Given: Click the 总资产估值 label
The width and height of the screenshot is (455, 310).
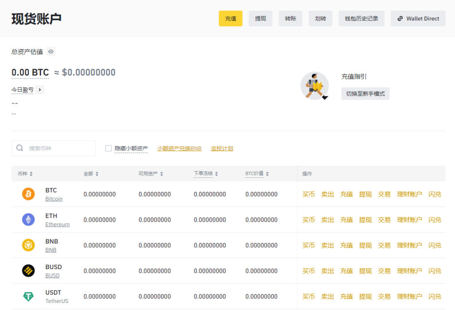Looking at the screenshot, I should [27, 51].
